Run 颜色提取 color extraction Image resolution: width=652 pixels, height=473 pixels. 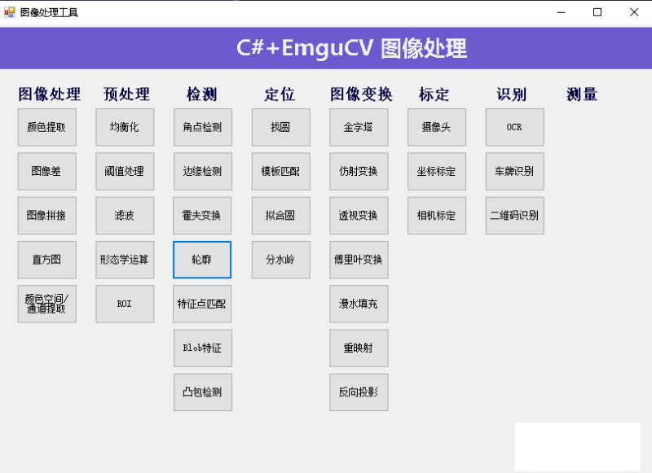(x=46, y=128)
